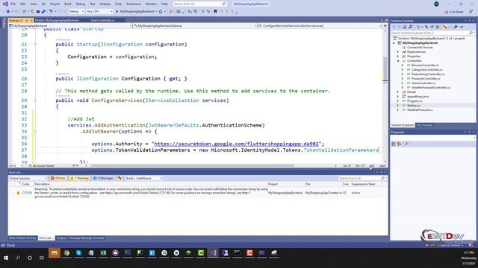Click the CS1030 warning code link
This screenshot has width=478, height=268.
click(27, 193)
